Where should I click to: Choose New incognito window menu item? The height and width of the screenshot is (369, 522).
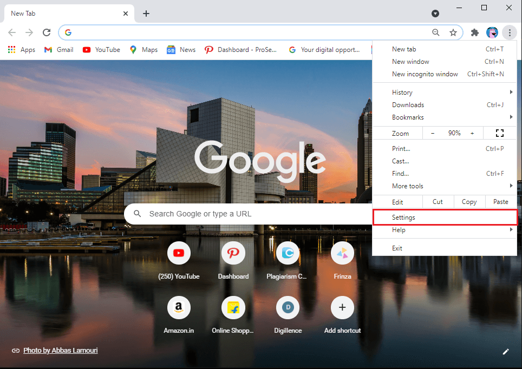pos(425,74)
